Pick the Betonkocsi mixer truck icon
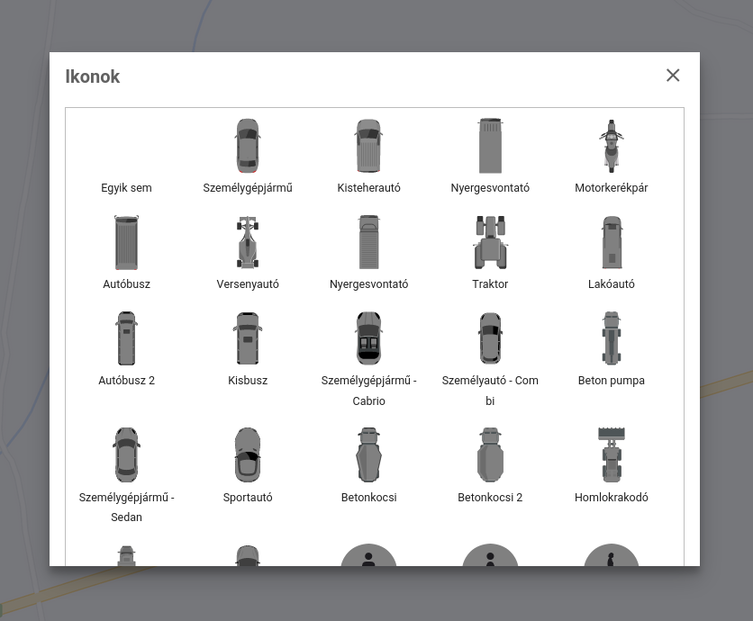 (x=368, y=455)
